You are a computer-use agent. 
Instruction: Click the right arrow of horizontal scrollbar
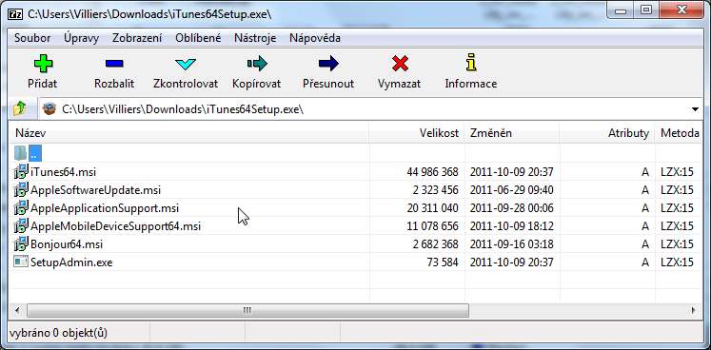coord(693,311)
